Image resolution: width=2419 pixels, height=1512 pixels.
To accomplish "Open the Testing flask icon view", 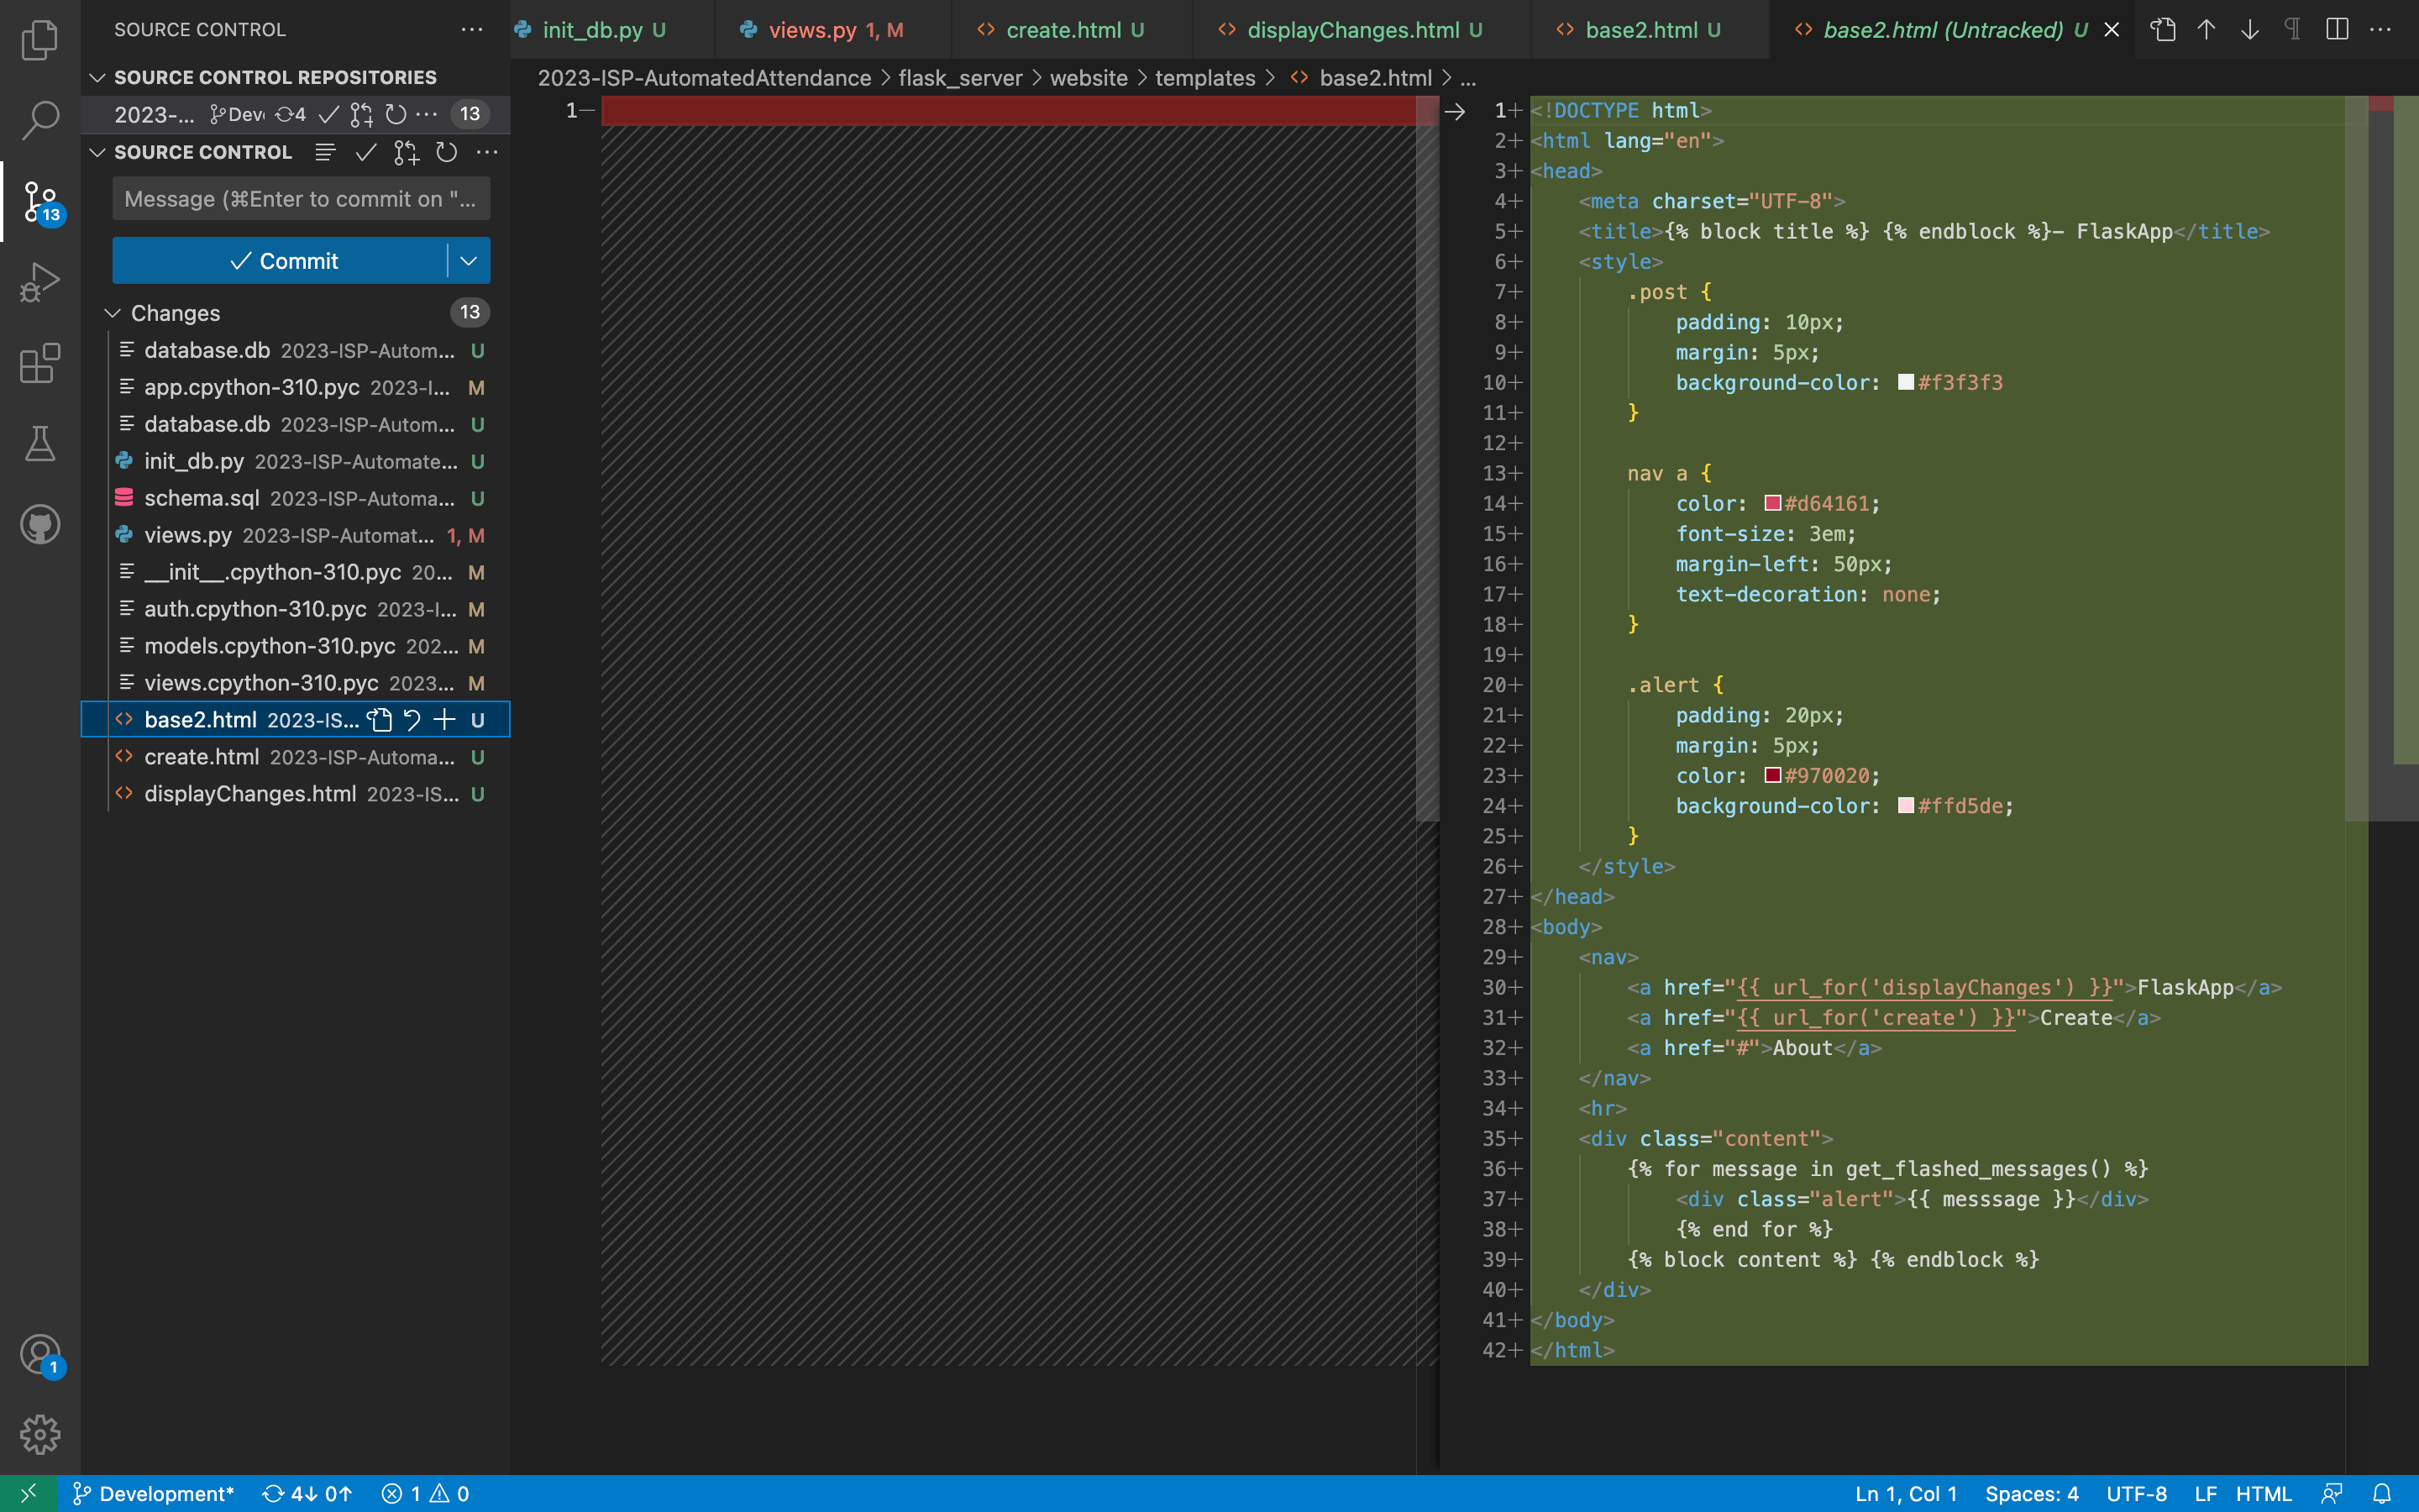I will point(40,444).
